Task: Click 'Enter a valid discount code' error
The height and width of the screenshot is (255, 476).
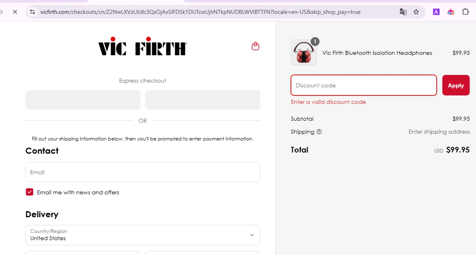Action: point(328,102)
